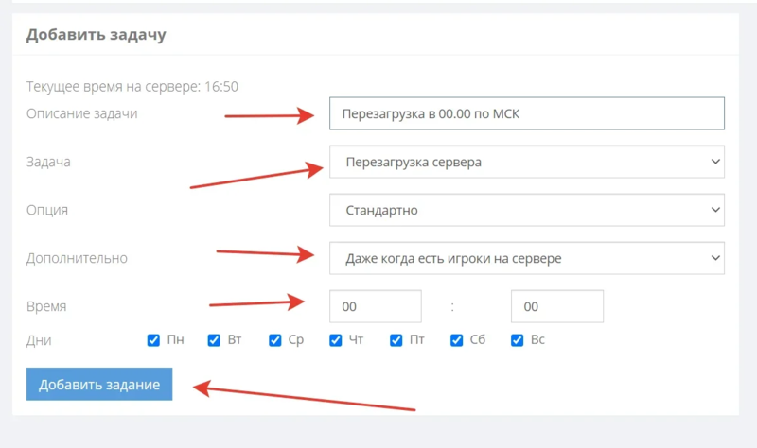Uncheck the Вс day checkbox
This screenshot has width=757, height=448.
coord(517,340)
